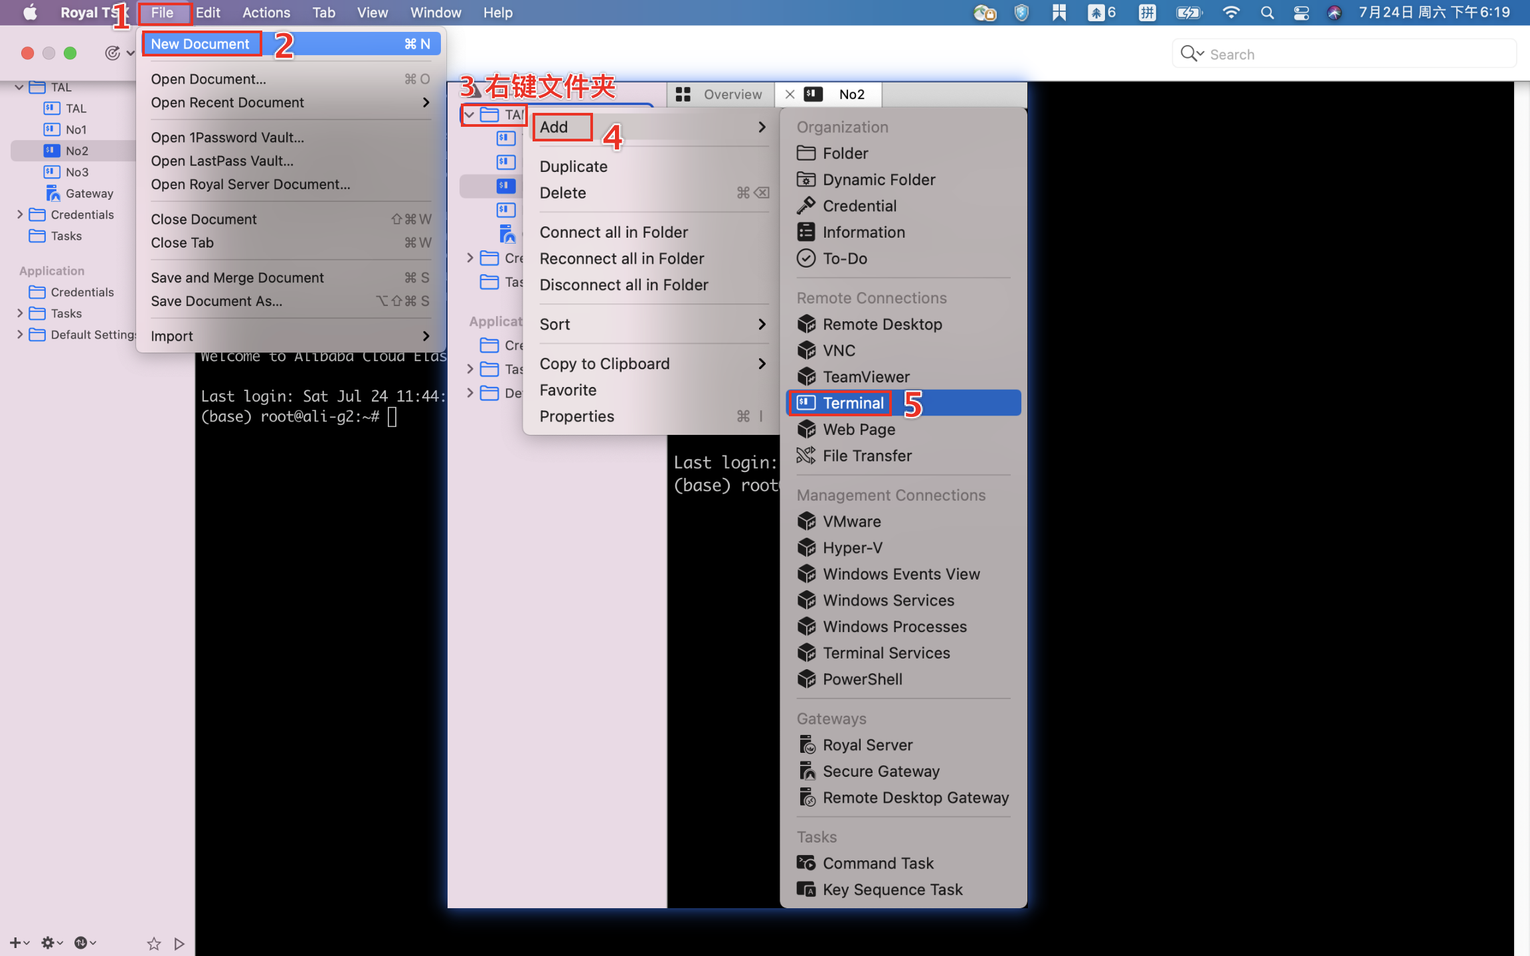Open the Sort submenu
The height and width of the screenshot is (956, 1530).
651,325
